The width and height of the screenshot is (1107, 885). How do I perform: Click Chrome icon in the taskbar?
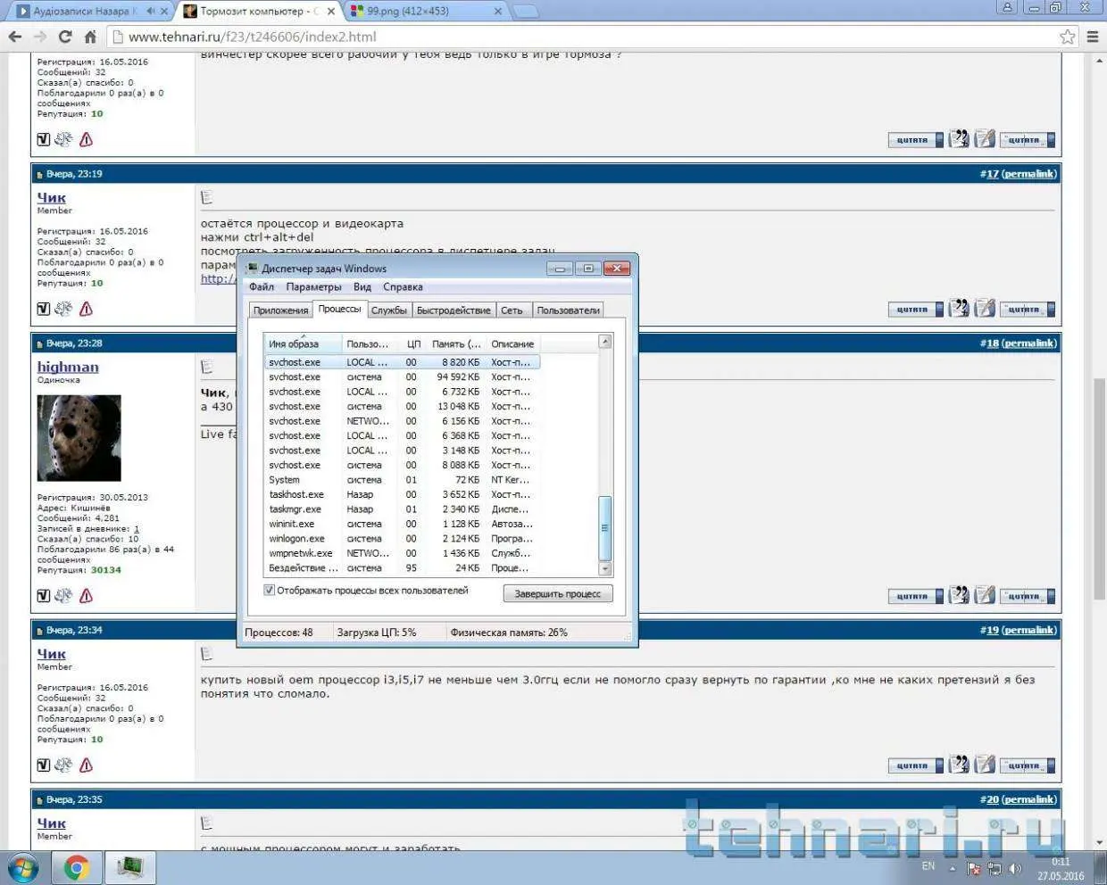point(77,867)
